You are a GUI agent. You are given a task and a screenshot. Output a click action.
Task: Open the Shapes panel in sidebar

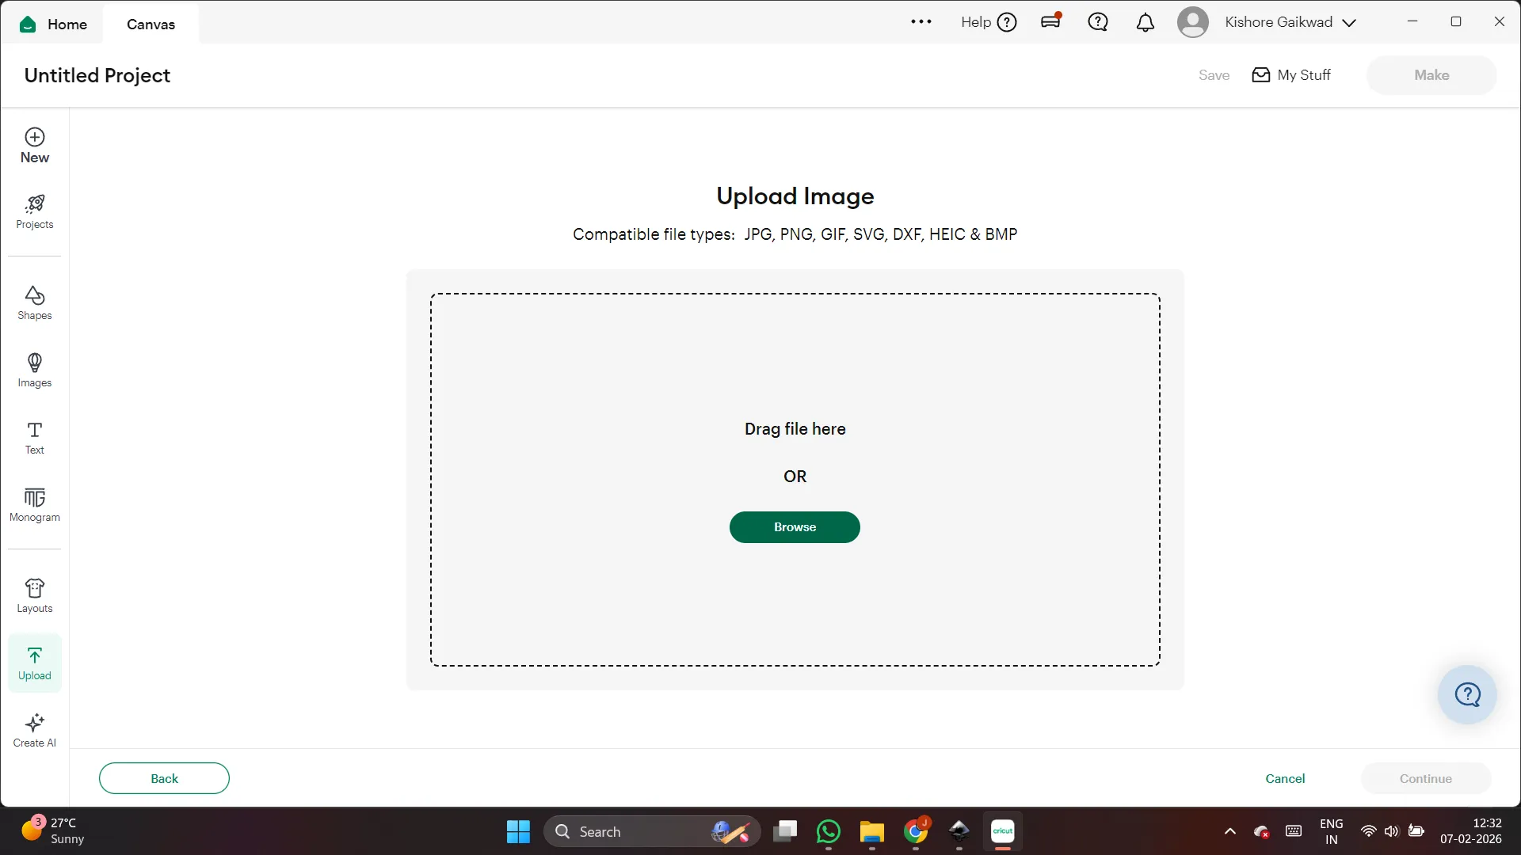(35, 303)
